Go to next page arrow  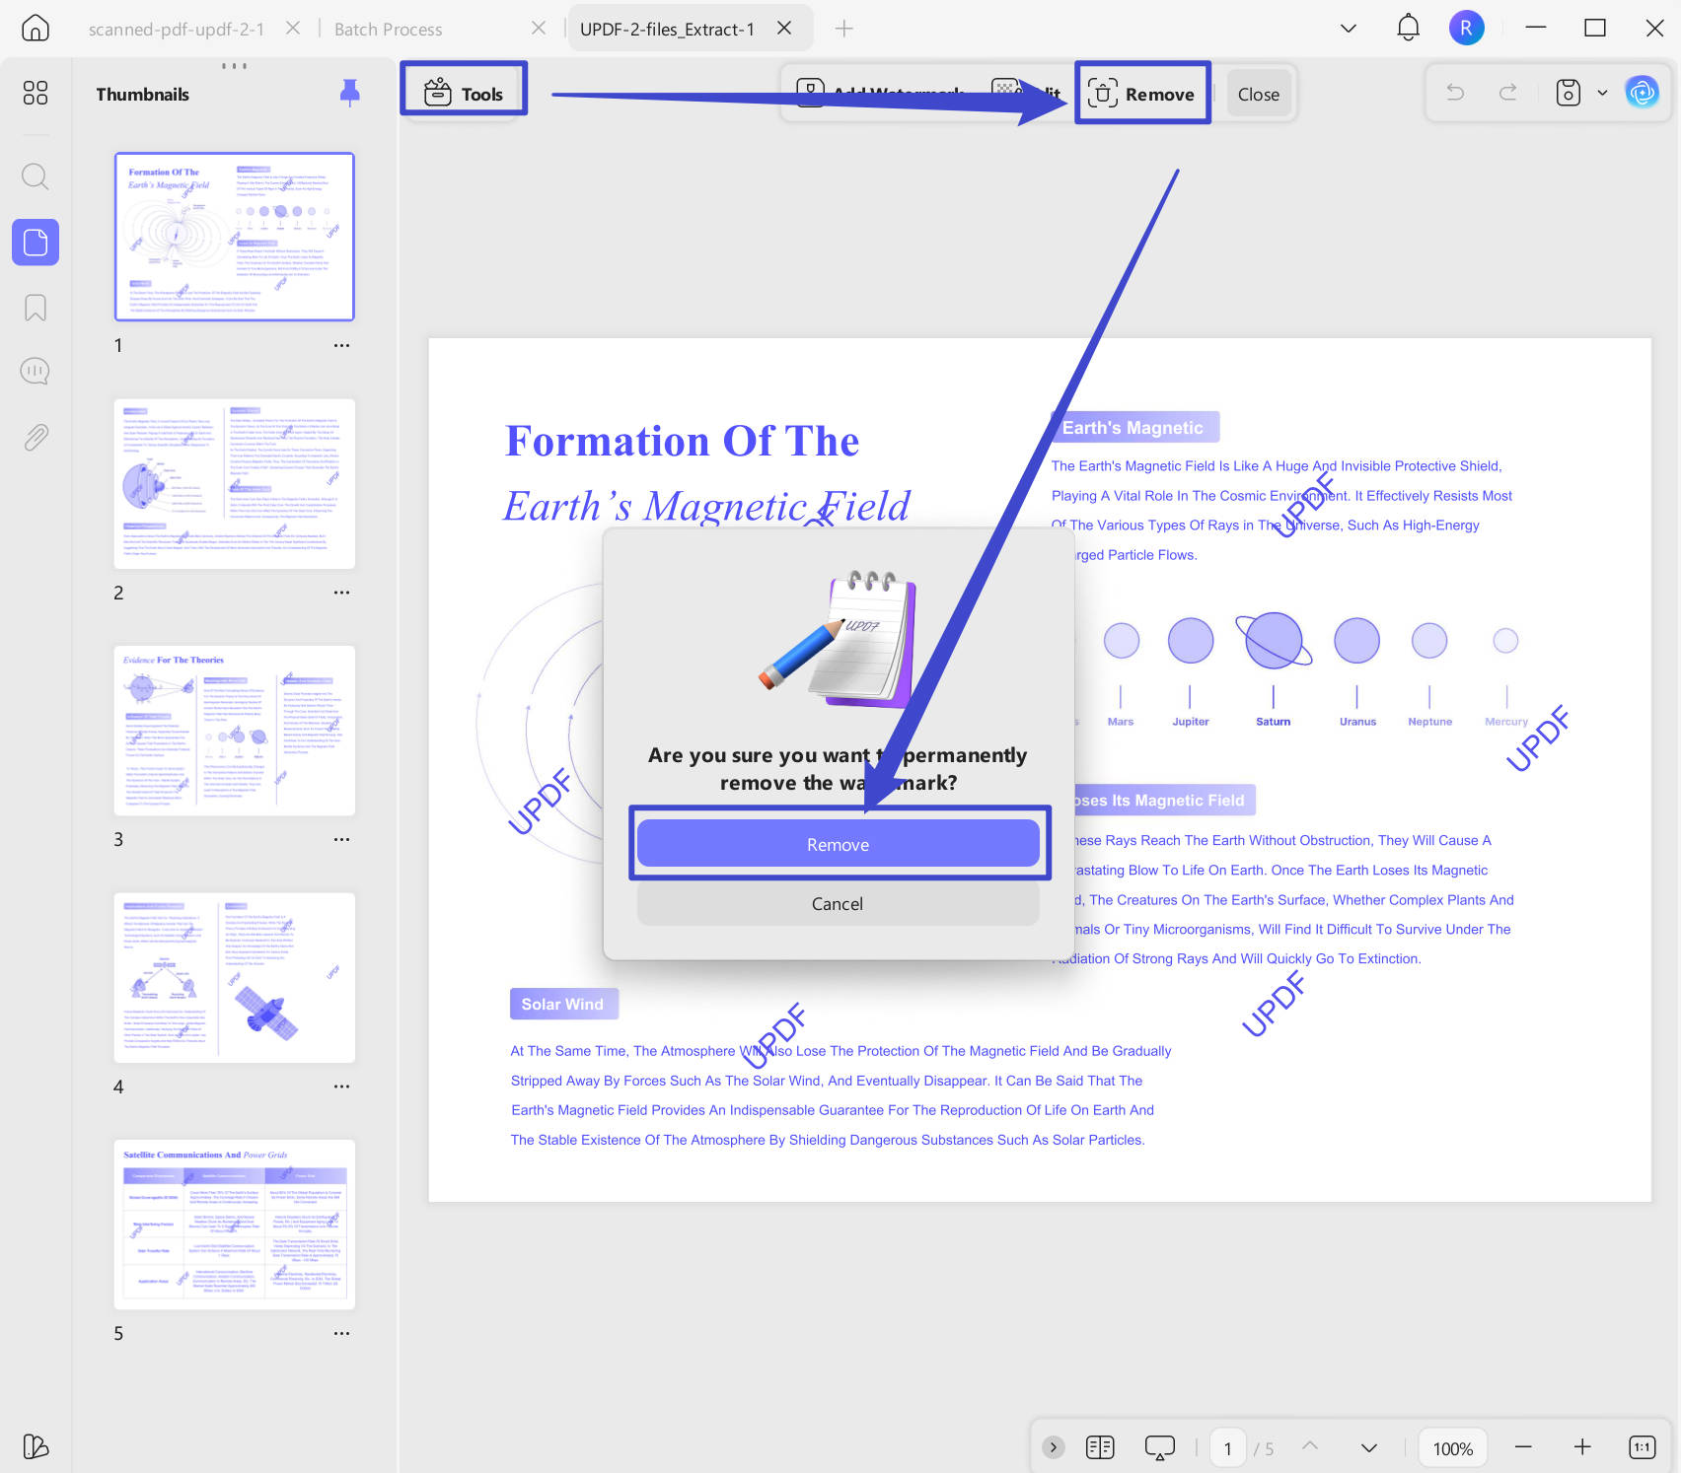1369,1447
